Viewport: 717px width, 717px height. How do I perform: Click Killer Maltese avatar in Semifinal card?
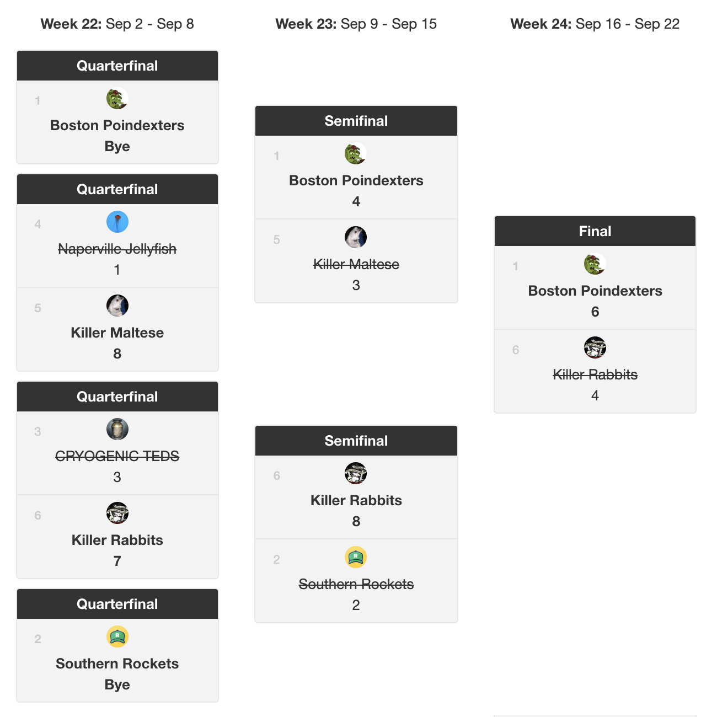coord(356,238)
